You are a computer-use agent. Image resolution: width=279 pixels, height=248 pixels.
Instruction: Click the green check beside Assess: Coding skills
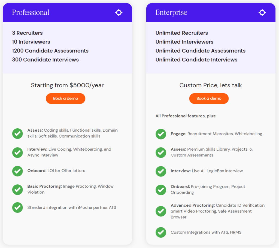[17, 134]
